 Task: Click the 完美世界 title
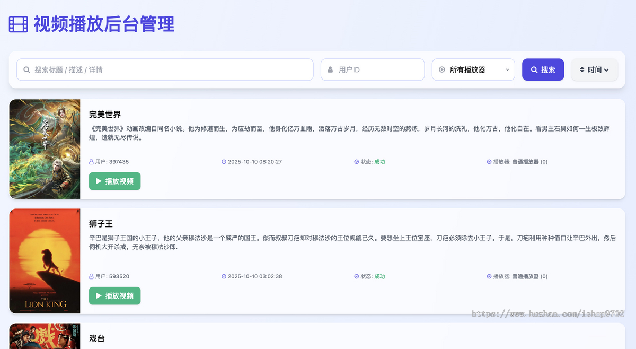point(105,115)
